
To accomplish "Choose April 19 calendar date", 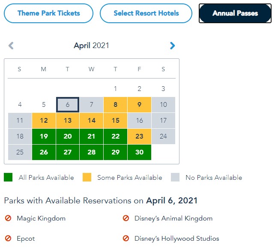I will pos(44,136).
